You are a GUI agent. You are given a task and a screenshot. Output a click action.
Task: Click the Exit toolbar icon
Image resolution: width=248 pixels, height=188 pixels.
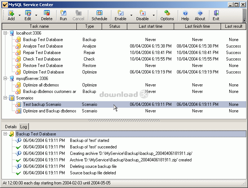(216, 13)
